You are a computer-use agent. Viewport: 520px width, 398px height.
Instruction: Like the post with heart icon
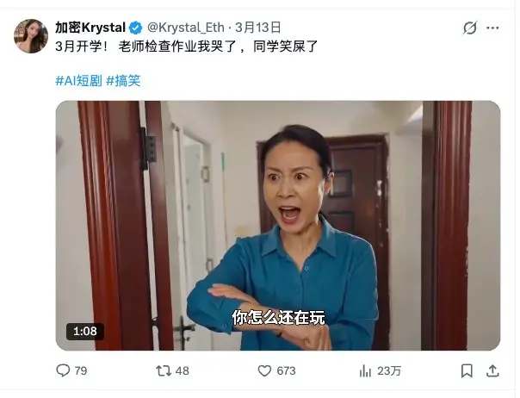(x=264, y=370)
